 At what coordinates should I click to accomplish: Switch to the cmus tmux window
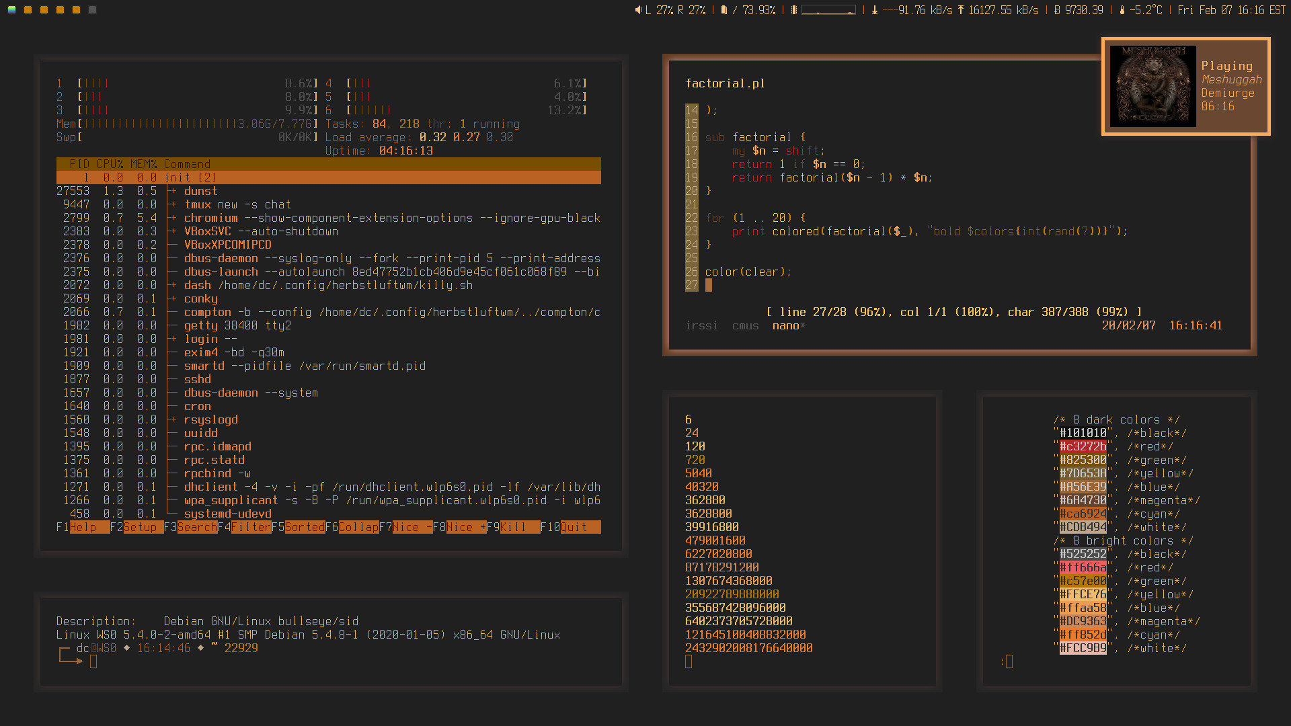pos(745,325)
